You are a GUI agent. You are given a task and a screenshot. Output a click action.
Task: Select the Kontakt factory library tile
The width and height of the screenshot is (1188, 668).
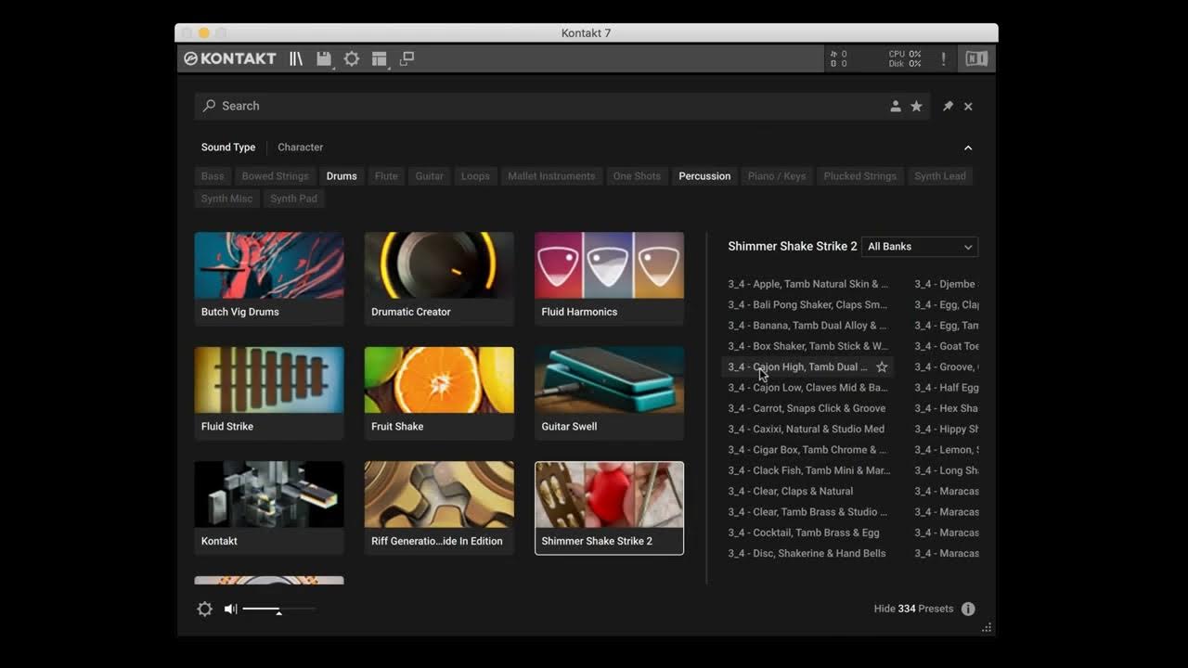coord(269,507)
